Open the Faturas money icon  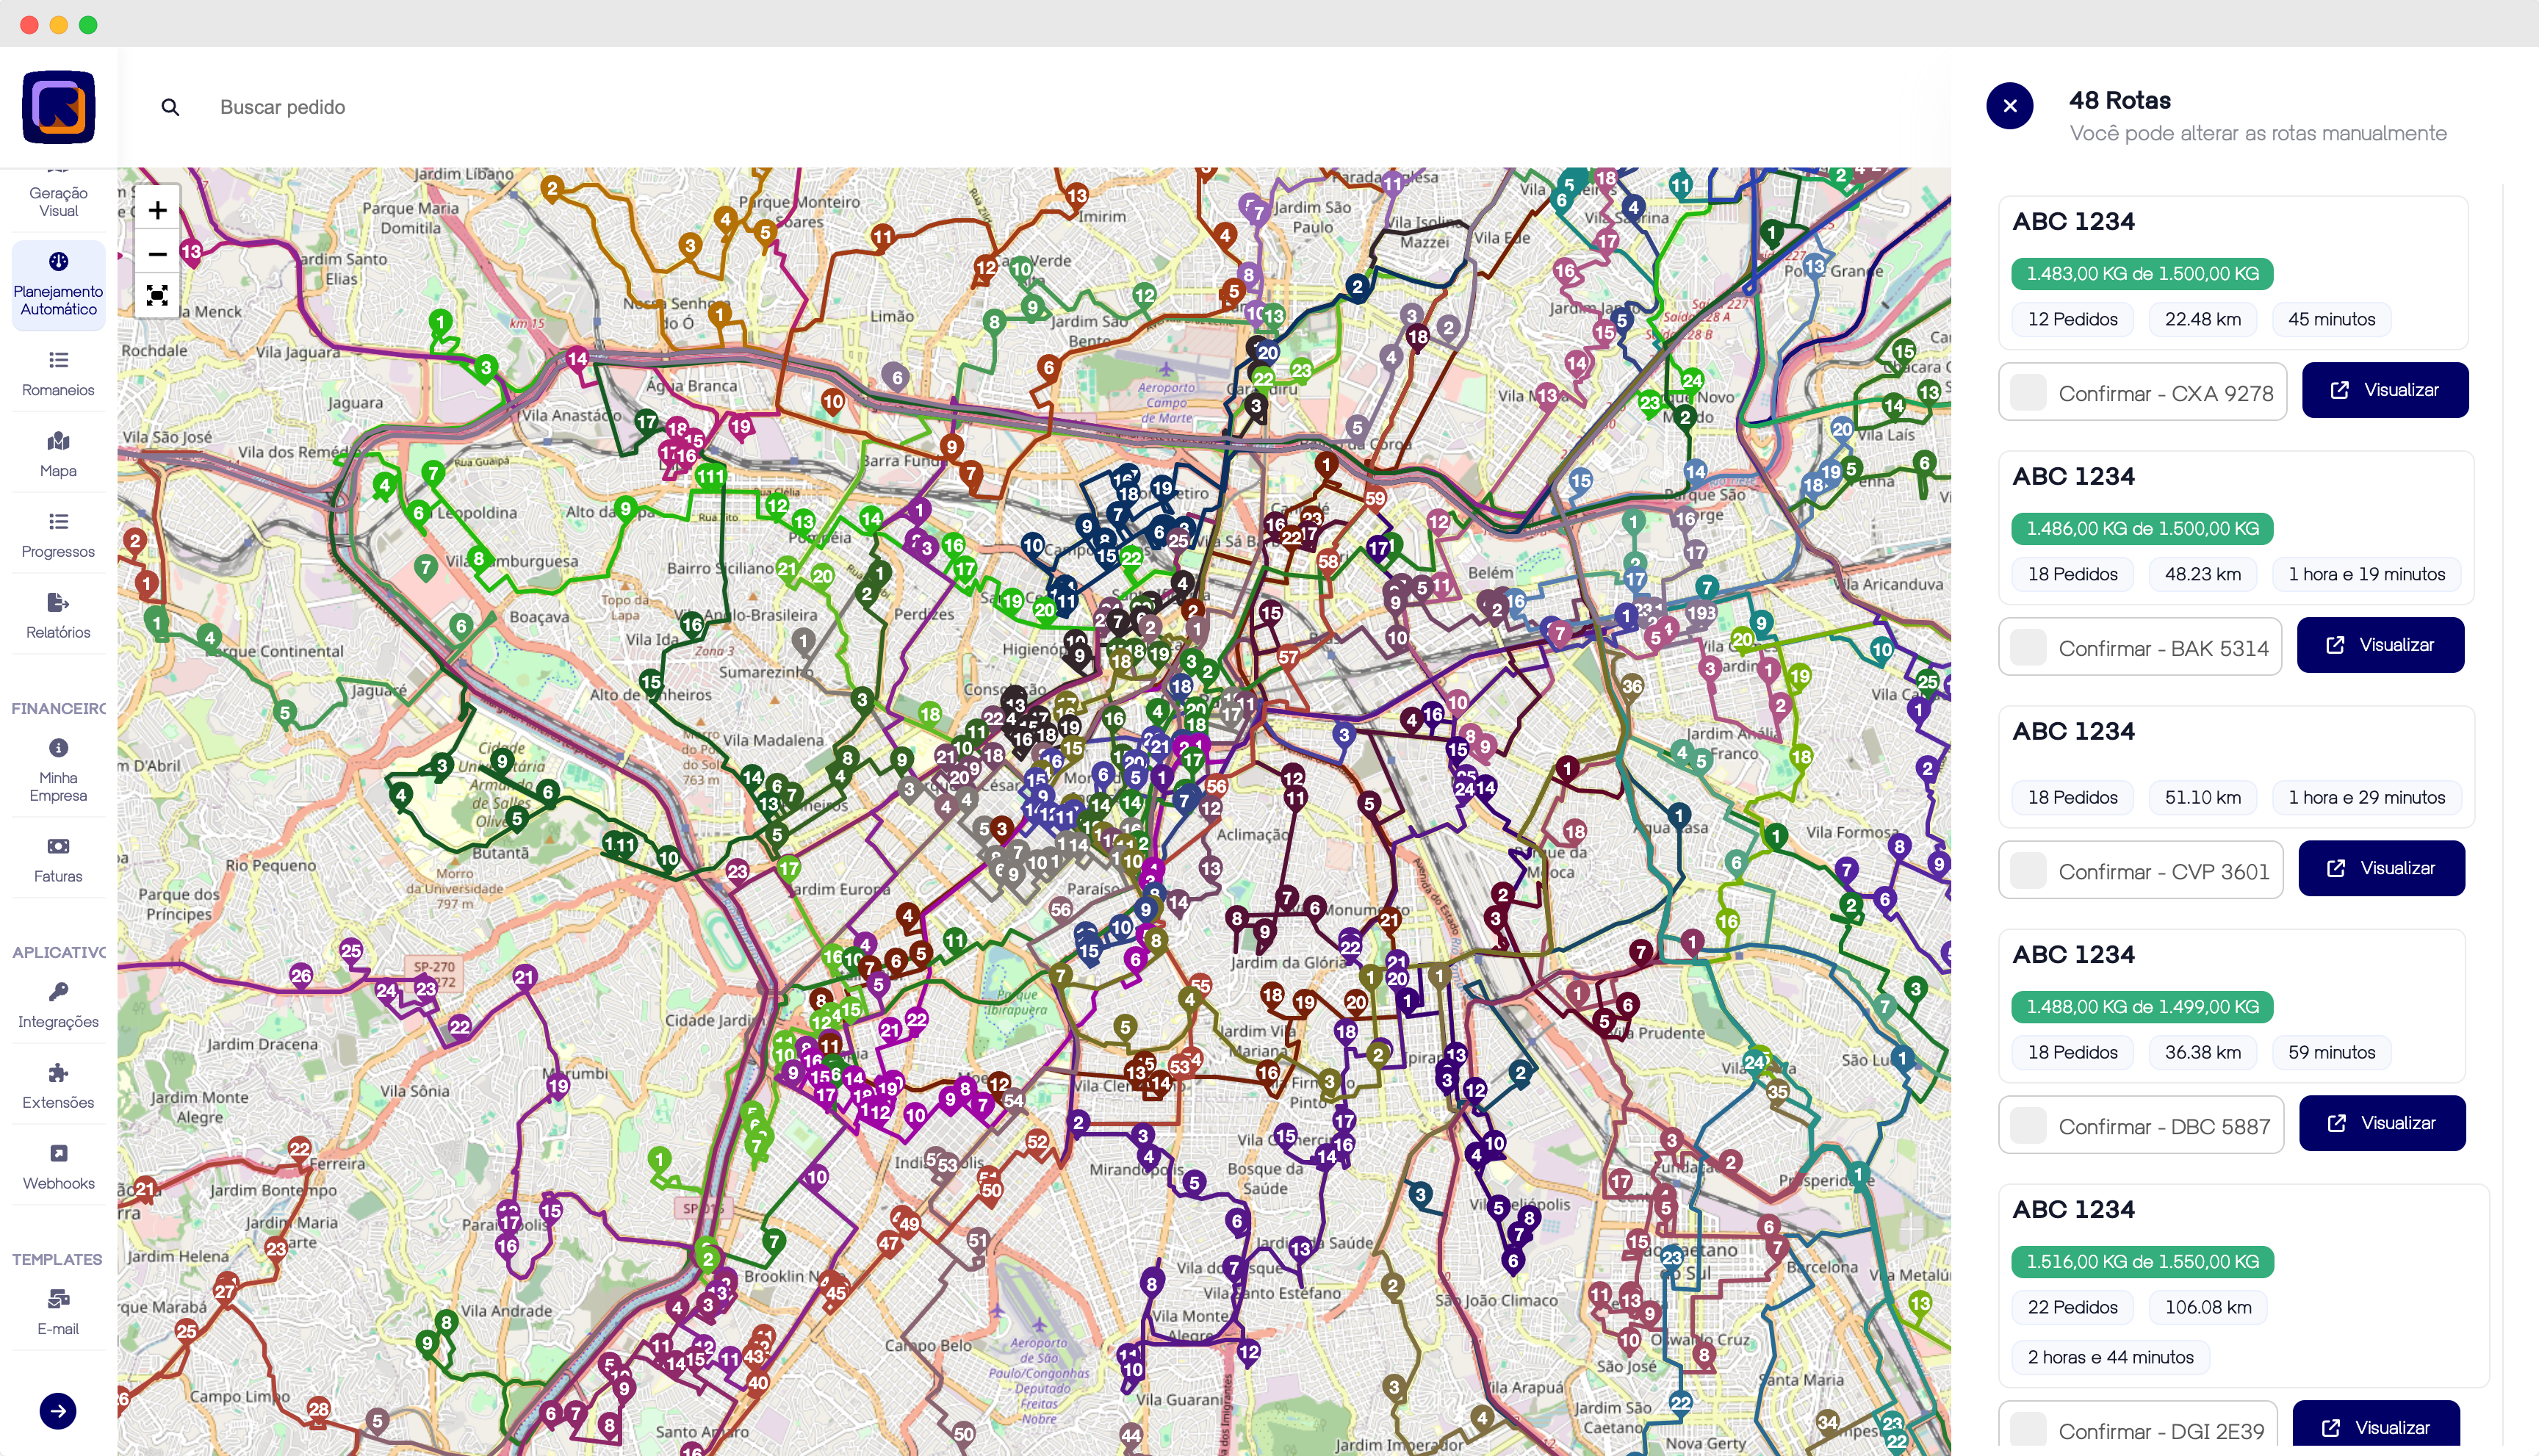59,847
